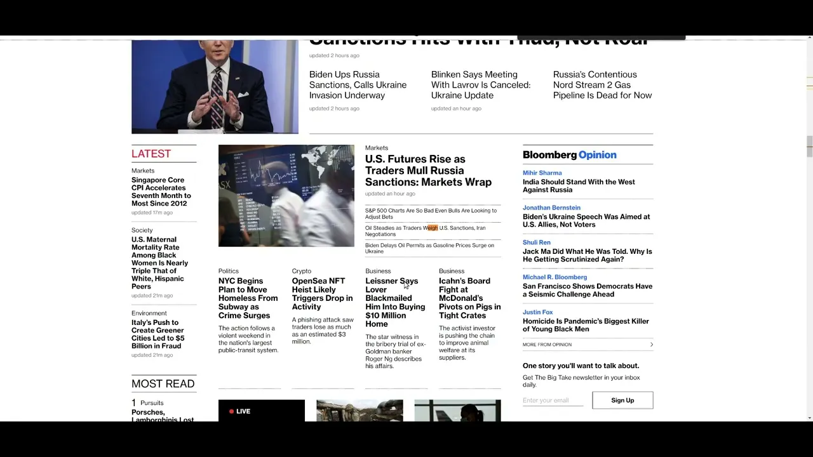Image resolution: width=813 pixels, height=457 pixels.
Task: Open the LIVE video thumbnail
Action: (261, 410)
